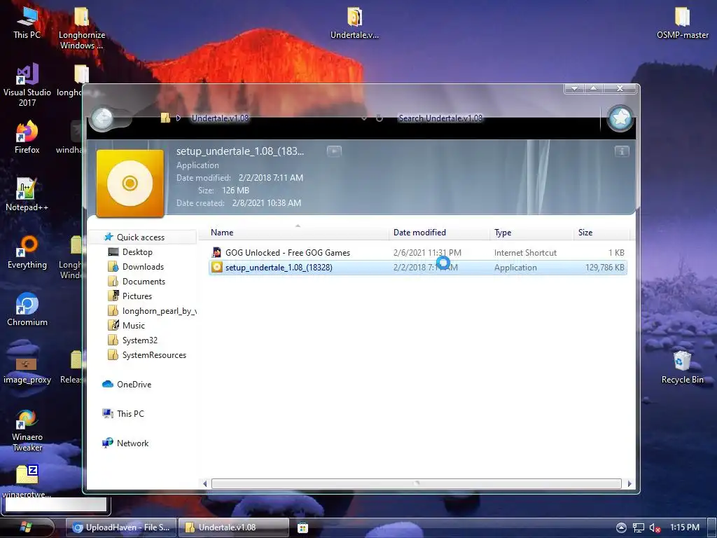Open the winaerotwe... zip file

click(x=27, y=481)
